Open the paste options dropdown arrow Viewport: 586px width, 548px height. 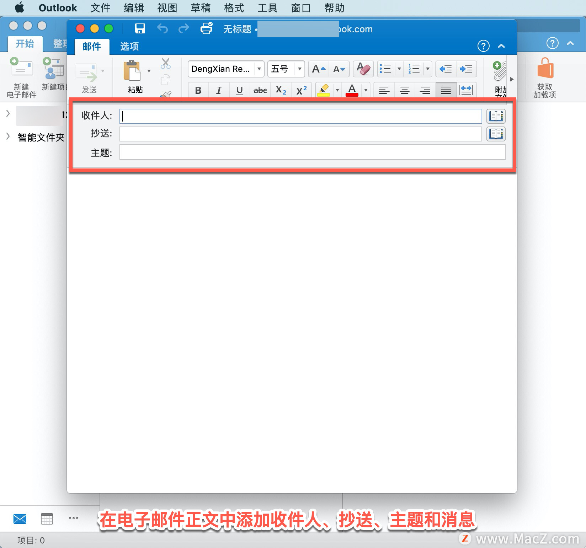(x=149, y=71)
